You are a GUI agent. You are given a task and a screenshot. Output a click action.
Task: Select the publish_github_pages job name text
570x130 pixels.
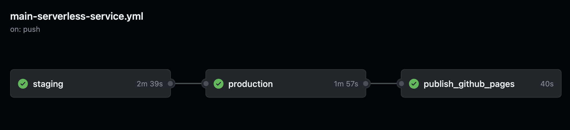[x=469, y=84]
